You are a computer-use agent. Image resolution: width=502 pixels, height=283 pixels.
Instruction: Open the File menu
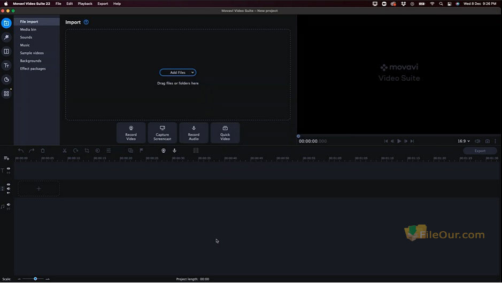(58, 4)
